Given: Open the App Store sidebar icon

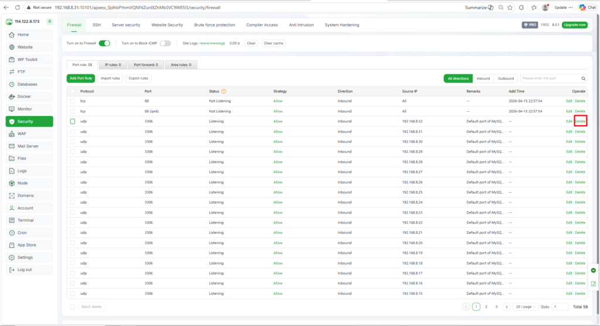Looking at the screenshot, I should (x=12, y=245).
